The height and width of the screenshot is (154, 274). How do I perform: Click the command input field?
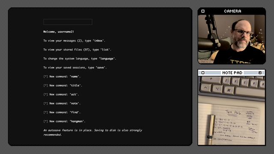tap(68, 22)
